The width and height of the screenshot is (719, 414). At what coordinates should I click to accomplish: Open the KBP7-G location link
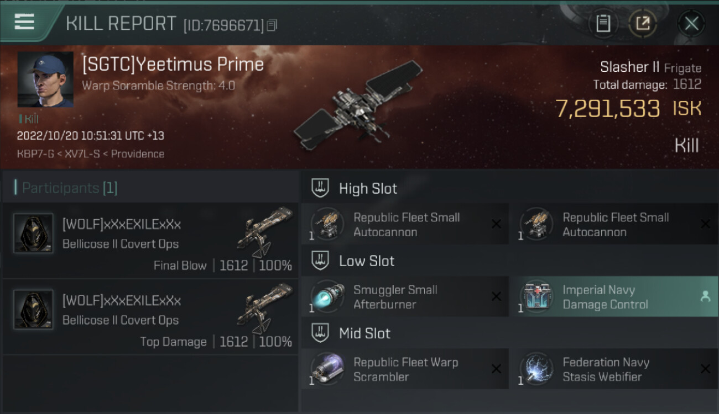(x=35, y=154)
